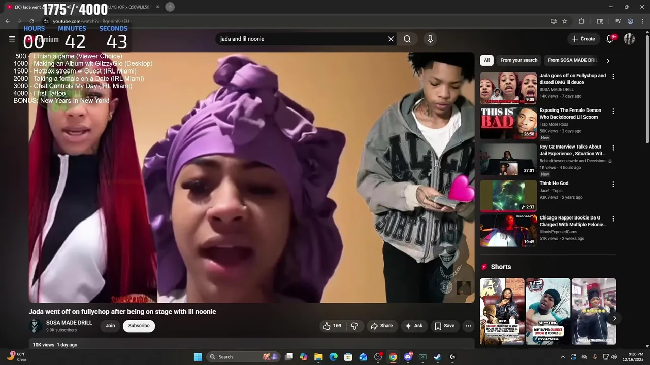Bookmark this page with the star icon
This screenshot has height=365, width=650.
point(565,21)
